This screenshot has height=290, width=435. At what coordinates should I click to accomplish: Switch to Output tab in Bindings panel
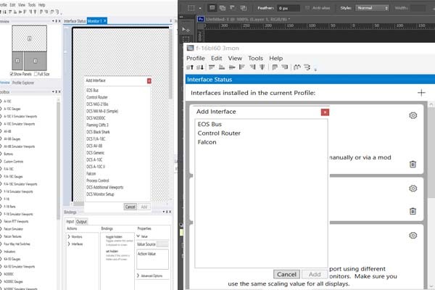(81, 221)
